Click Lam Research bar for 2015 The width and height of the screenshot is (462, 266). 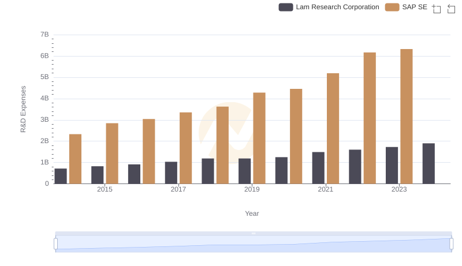[x=97, y=175]
